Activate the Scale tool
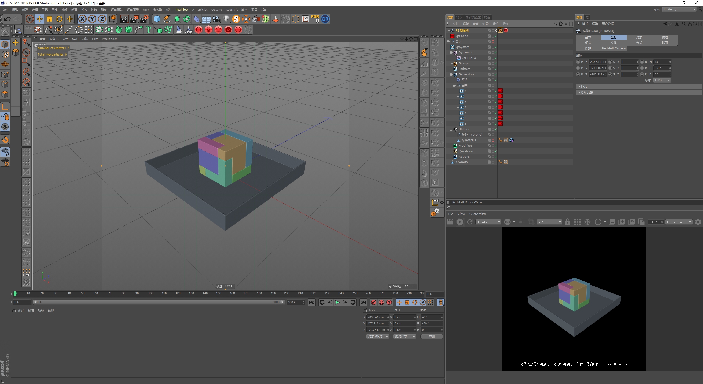 pyautogui.click(x=49, y=19)
